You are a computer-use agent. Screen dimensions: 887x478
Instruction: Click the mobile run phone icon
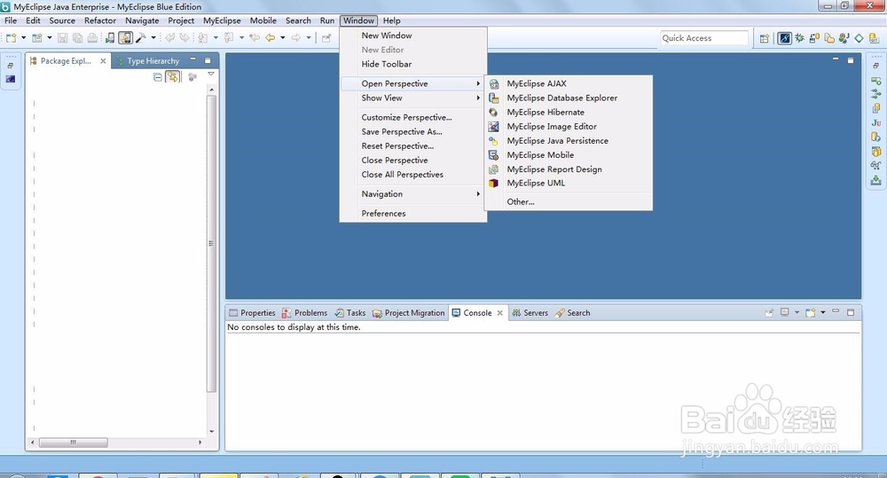pos(110,38)
